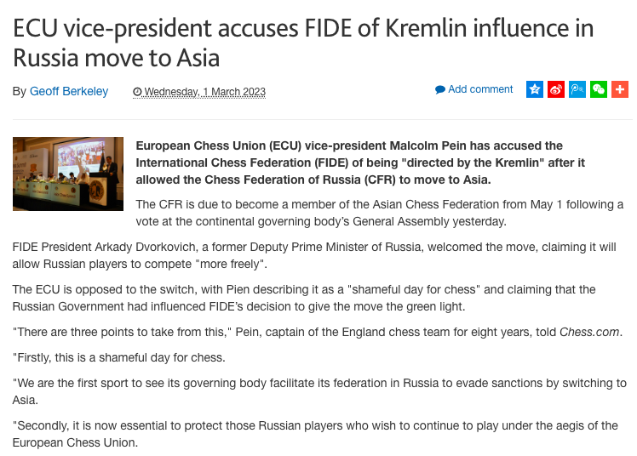The image size is (637, 456).
Task: Open the chess conference thumbnail image
Action: [68, 174]
